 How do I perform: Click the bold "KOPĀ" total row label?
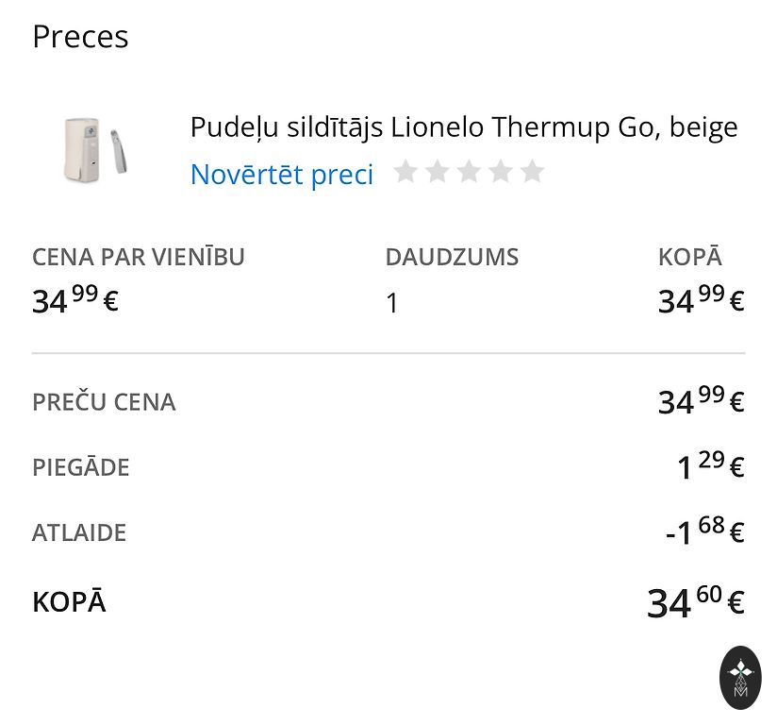pos(69,602)
